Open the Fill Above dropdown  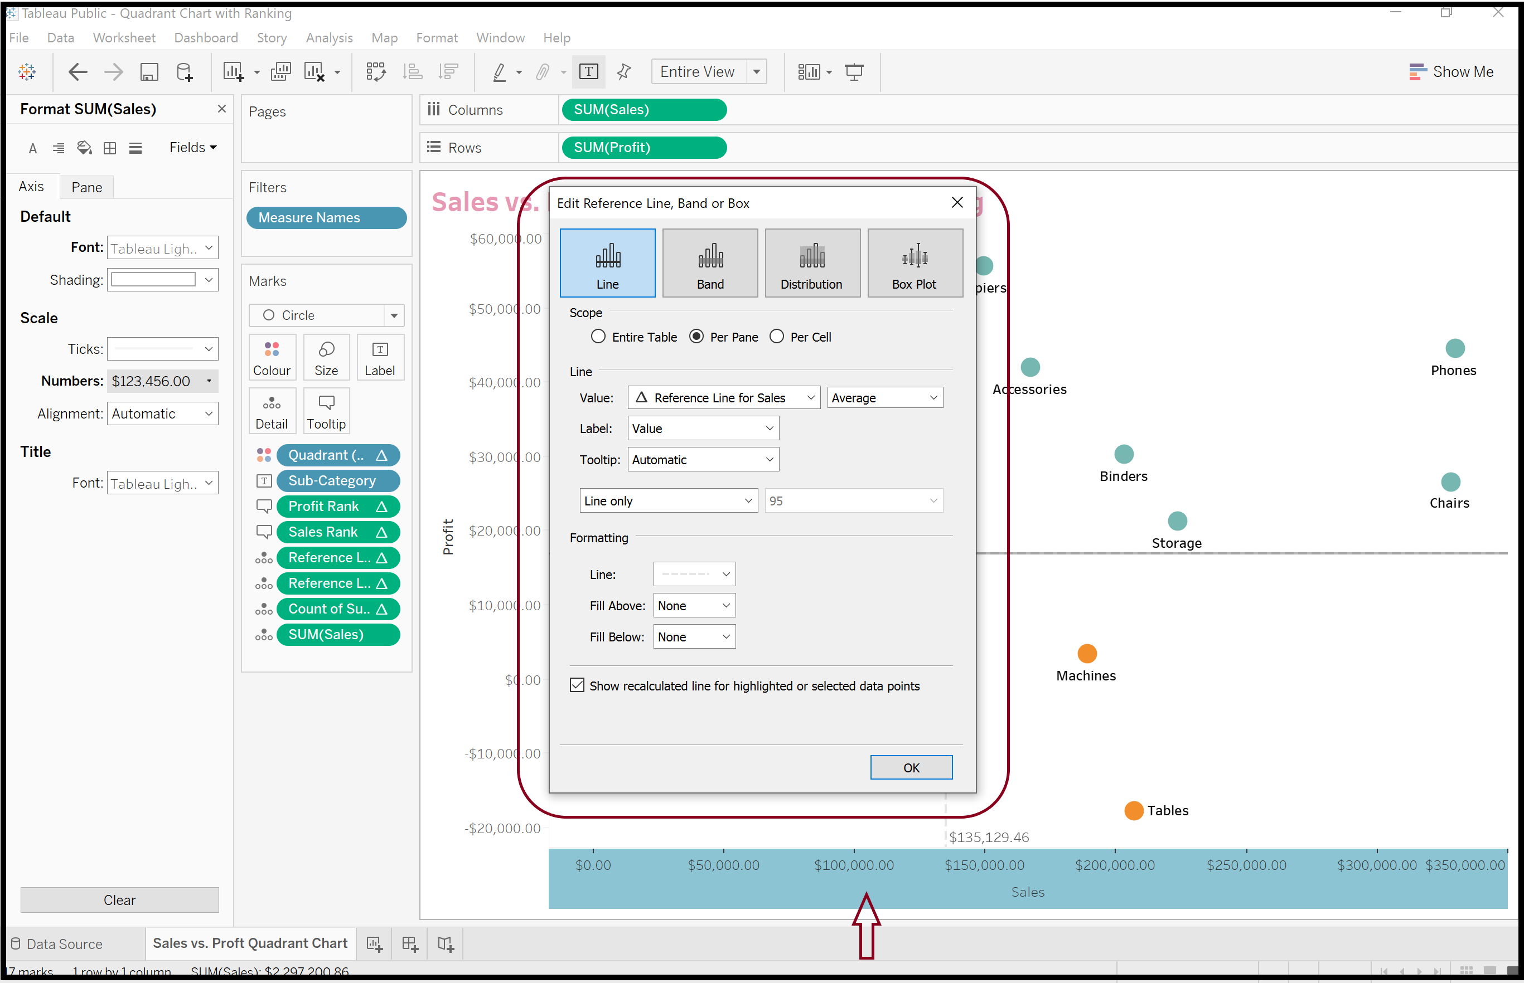tap(694, 606)
